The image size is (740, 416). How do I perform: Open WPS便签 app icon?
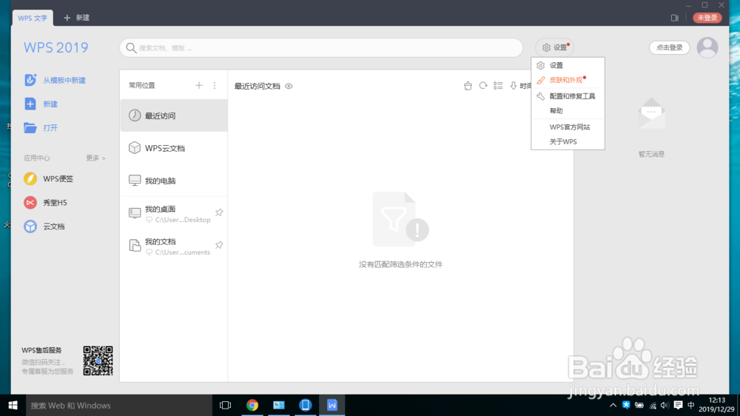pos(30,178)
